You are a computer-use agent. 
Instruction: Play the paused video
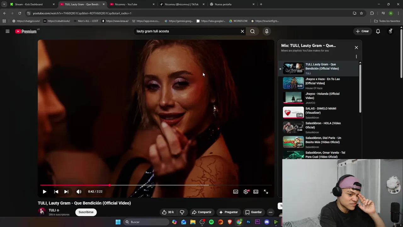pyautogui.click(x=45, y=191)
